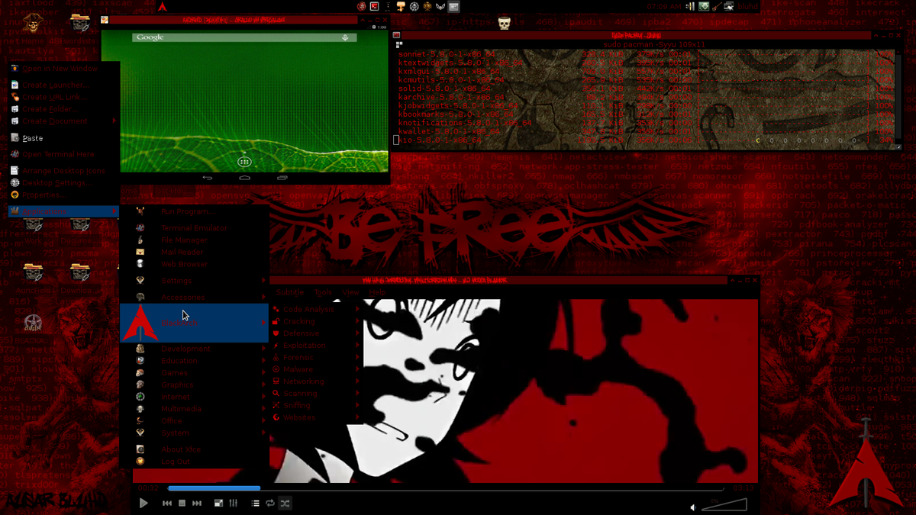Toggle loop mode in VLC
The width and height of the screenshot is (916, 515).
tap(270, 504)
